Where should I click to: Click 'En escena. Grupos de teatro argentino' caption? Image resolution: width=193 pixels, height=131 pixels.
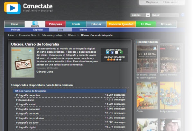146,76
